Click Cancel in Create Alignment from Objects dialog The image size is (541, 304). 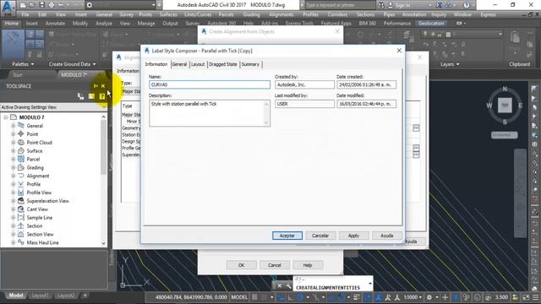point(274,265)
